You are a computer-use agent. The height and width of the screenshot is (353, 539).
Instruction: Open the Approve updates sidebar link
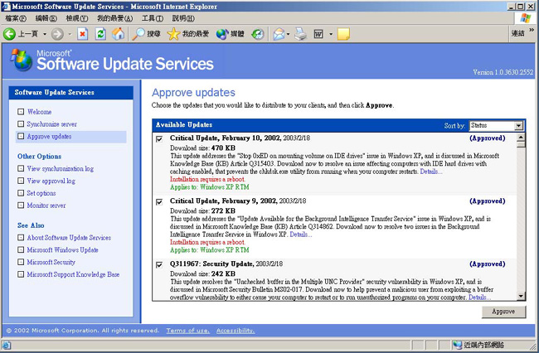point(49,137)
